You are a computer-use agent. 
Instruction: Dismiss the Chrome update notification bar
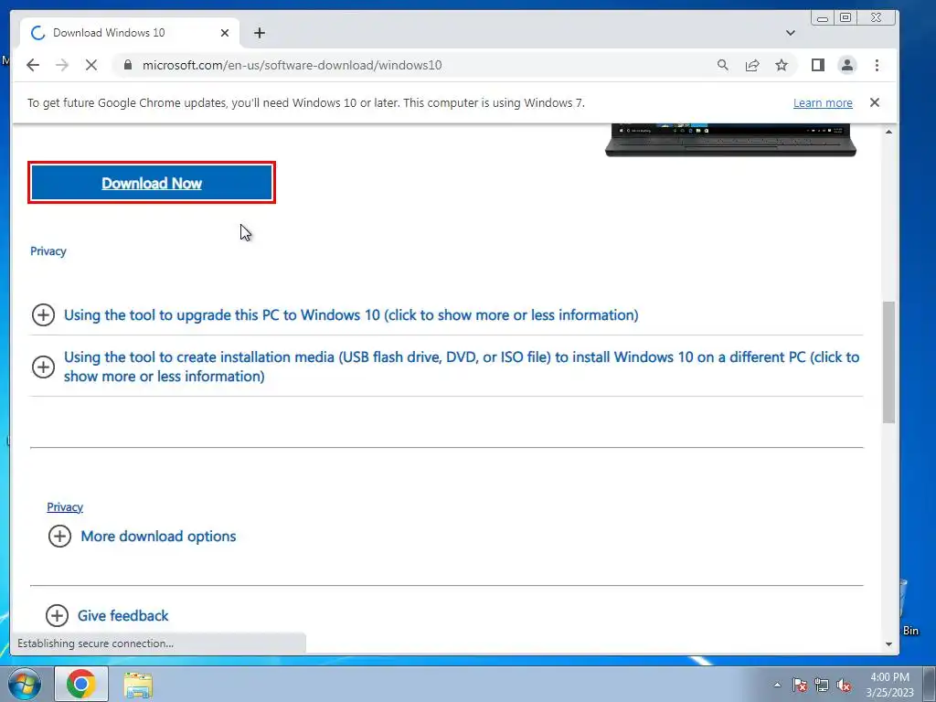[875, 102]
